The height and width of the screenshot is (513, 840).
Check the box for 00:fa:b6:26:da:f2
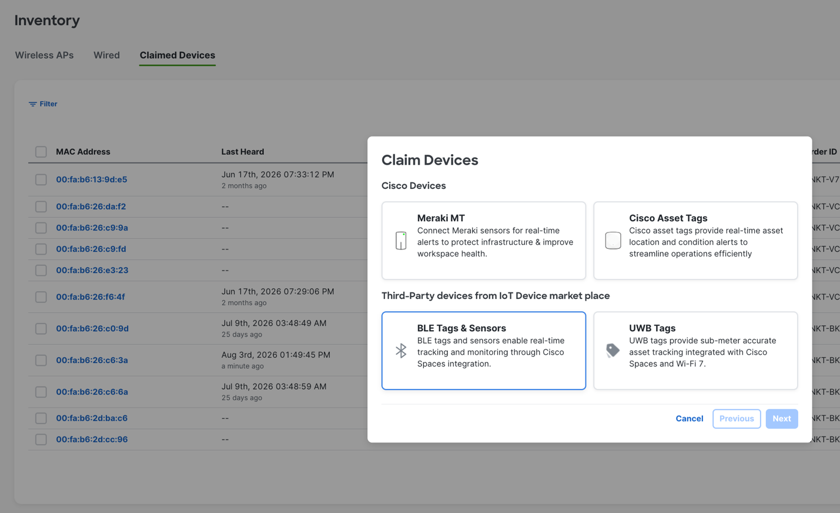coord(41,206)
